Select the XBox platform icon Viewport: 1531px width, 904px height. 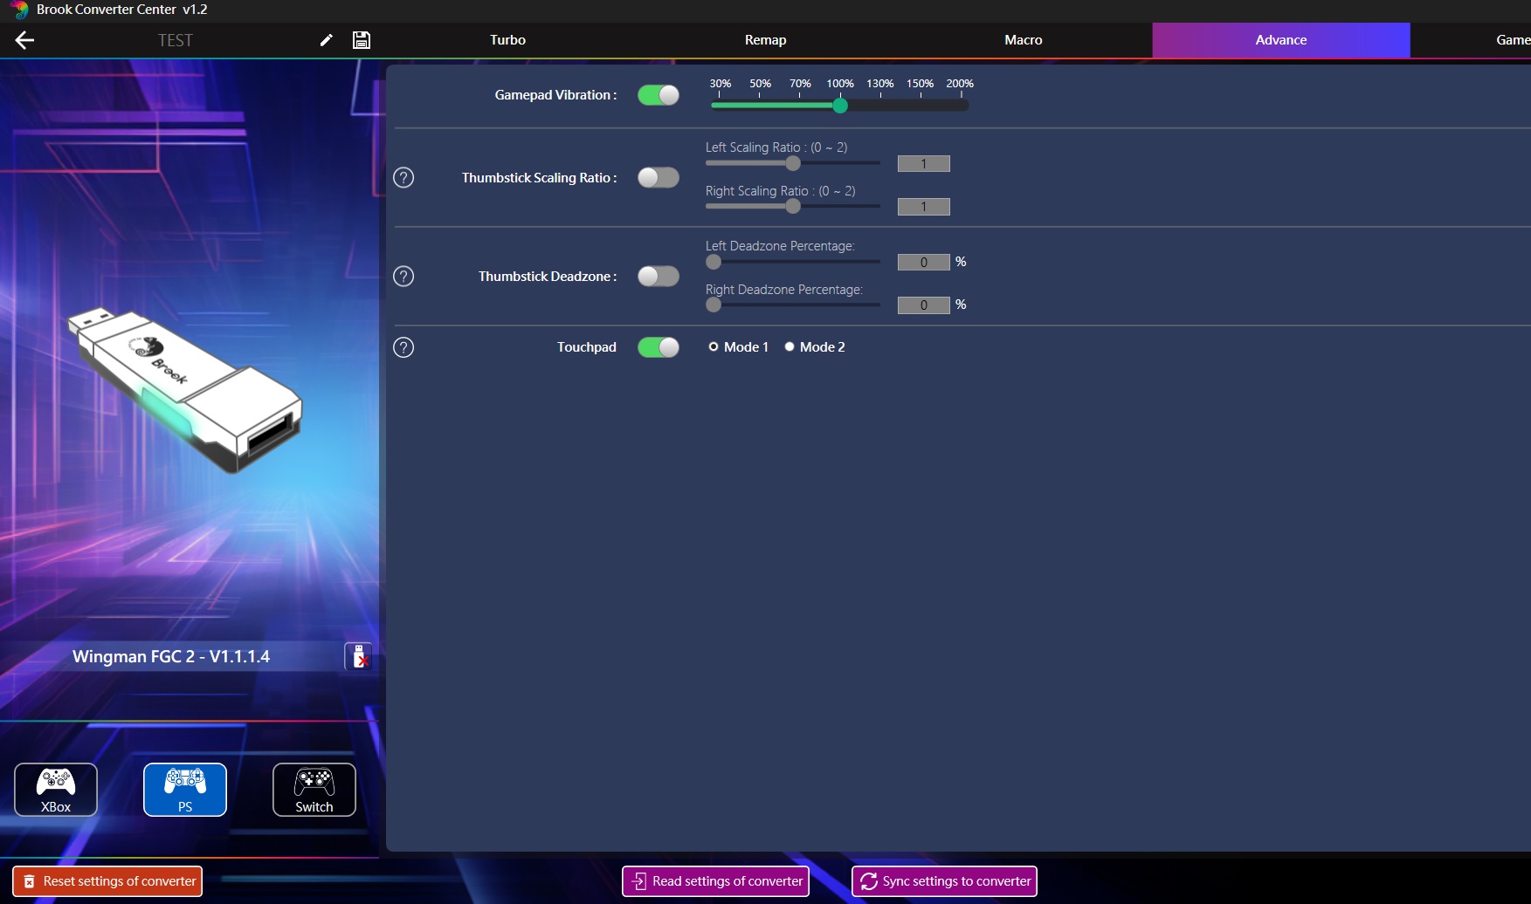(x=56, y=790)
